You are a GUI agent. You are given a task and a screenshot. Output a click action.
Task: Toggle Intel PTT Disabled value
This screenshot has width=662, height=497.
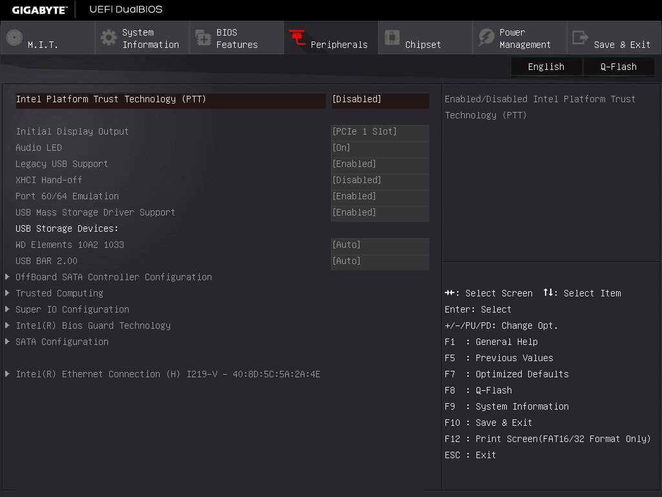click(380, 100)
